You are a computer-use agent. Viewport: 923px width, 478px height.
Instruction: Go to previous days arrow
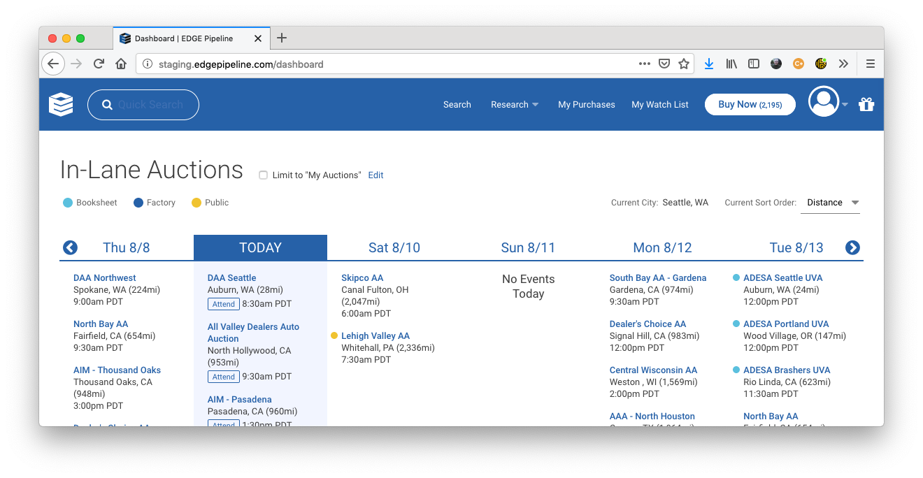pyautogui.click(x=70, y=247)
